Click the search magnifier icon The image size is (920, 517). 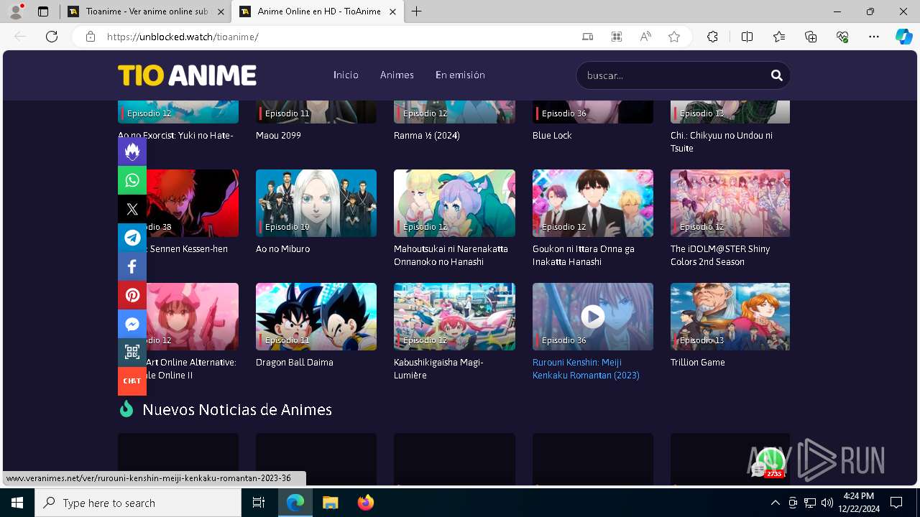coord(776,75)
